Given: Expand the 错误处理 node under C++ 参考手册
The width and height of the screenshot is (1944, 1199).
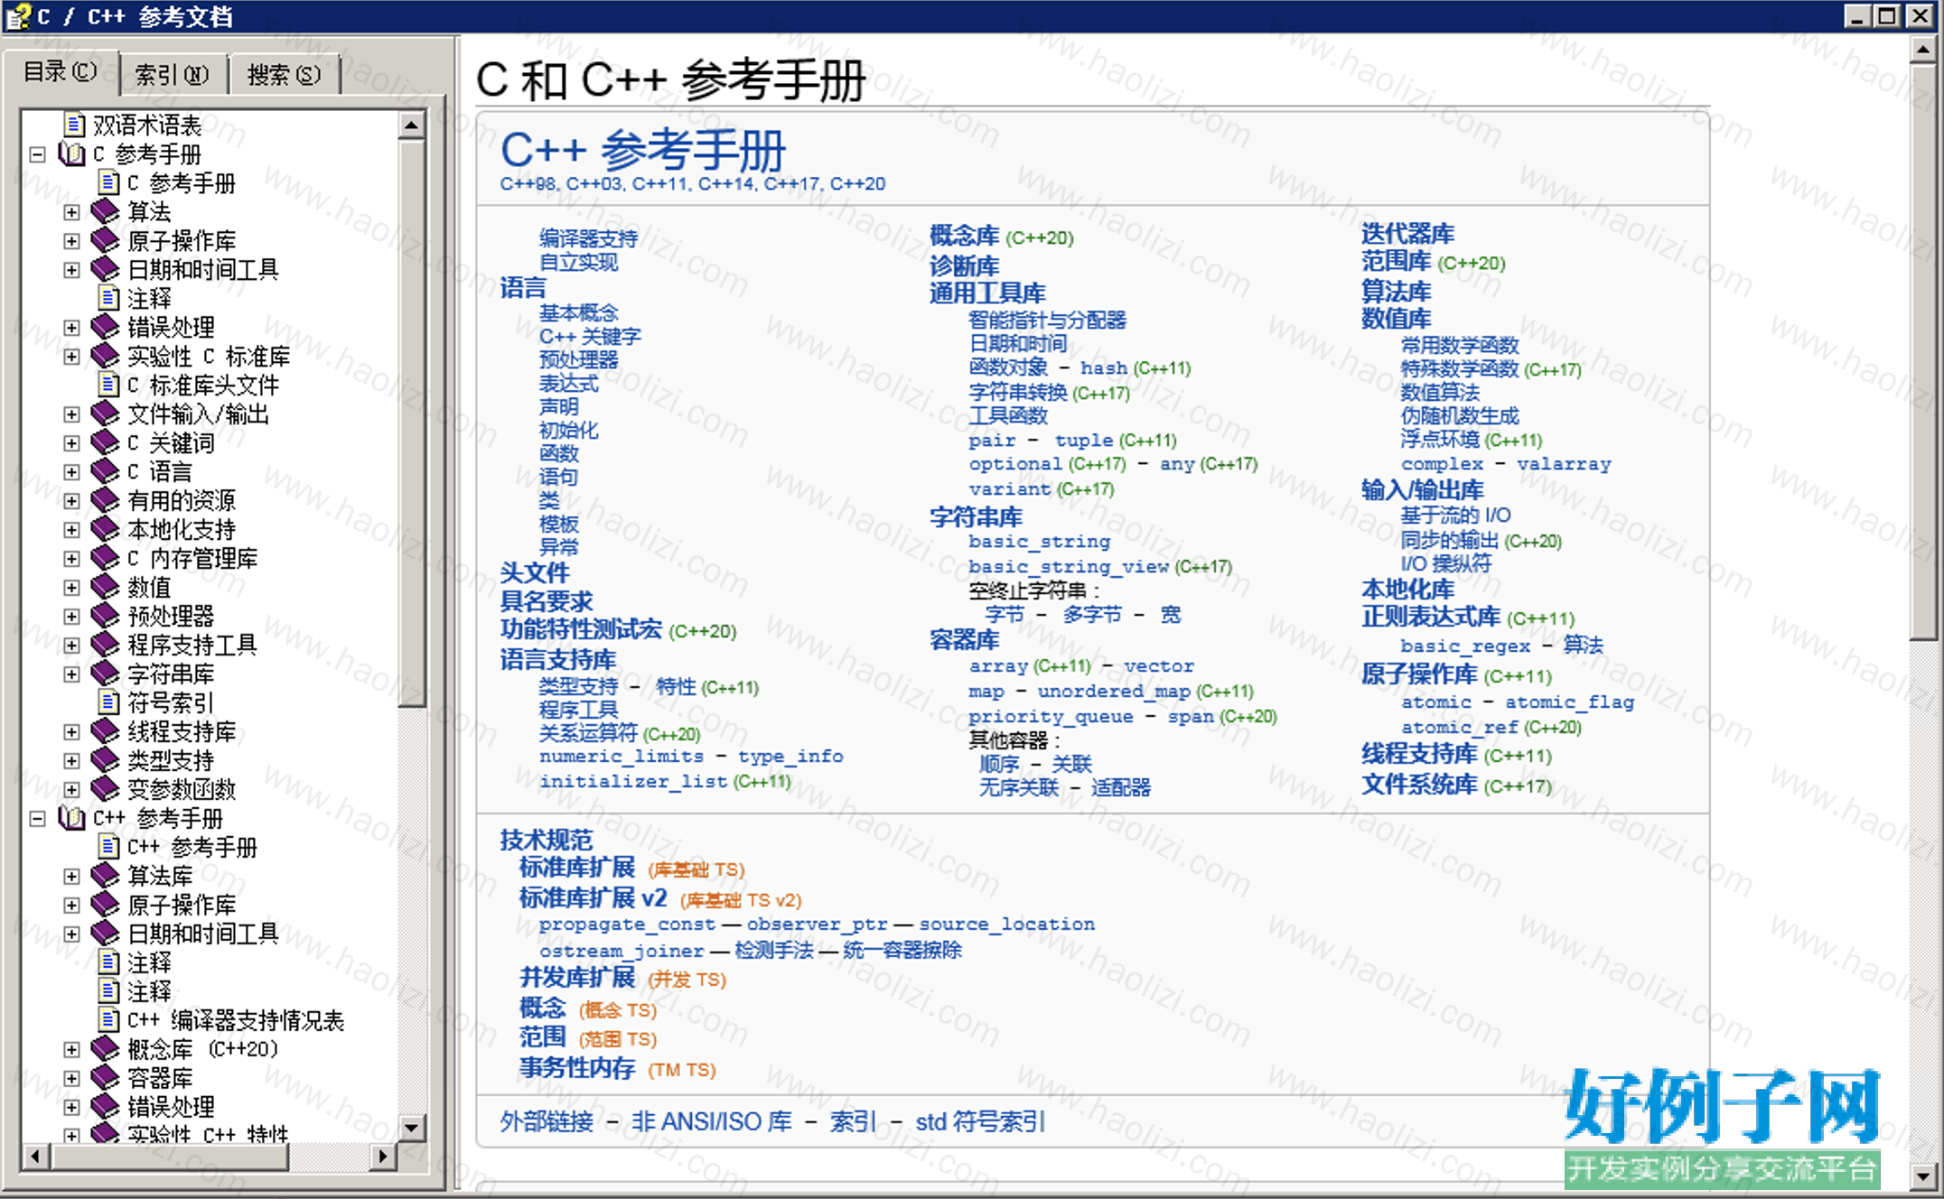Looking at the screenshot, I should click(x=71, y=1108).
